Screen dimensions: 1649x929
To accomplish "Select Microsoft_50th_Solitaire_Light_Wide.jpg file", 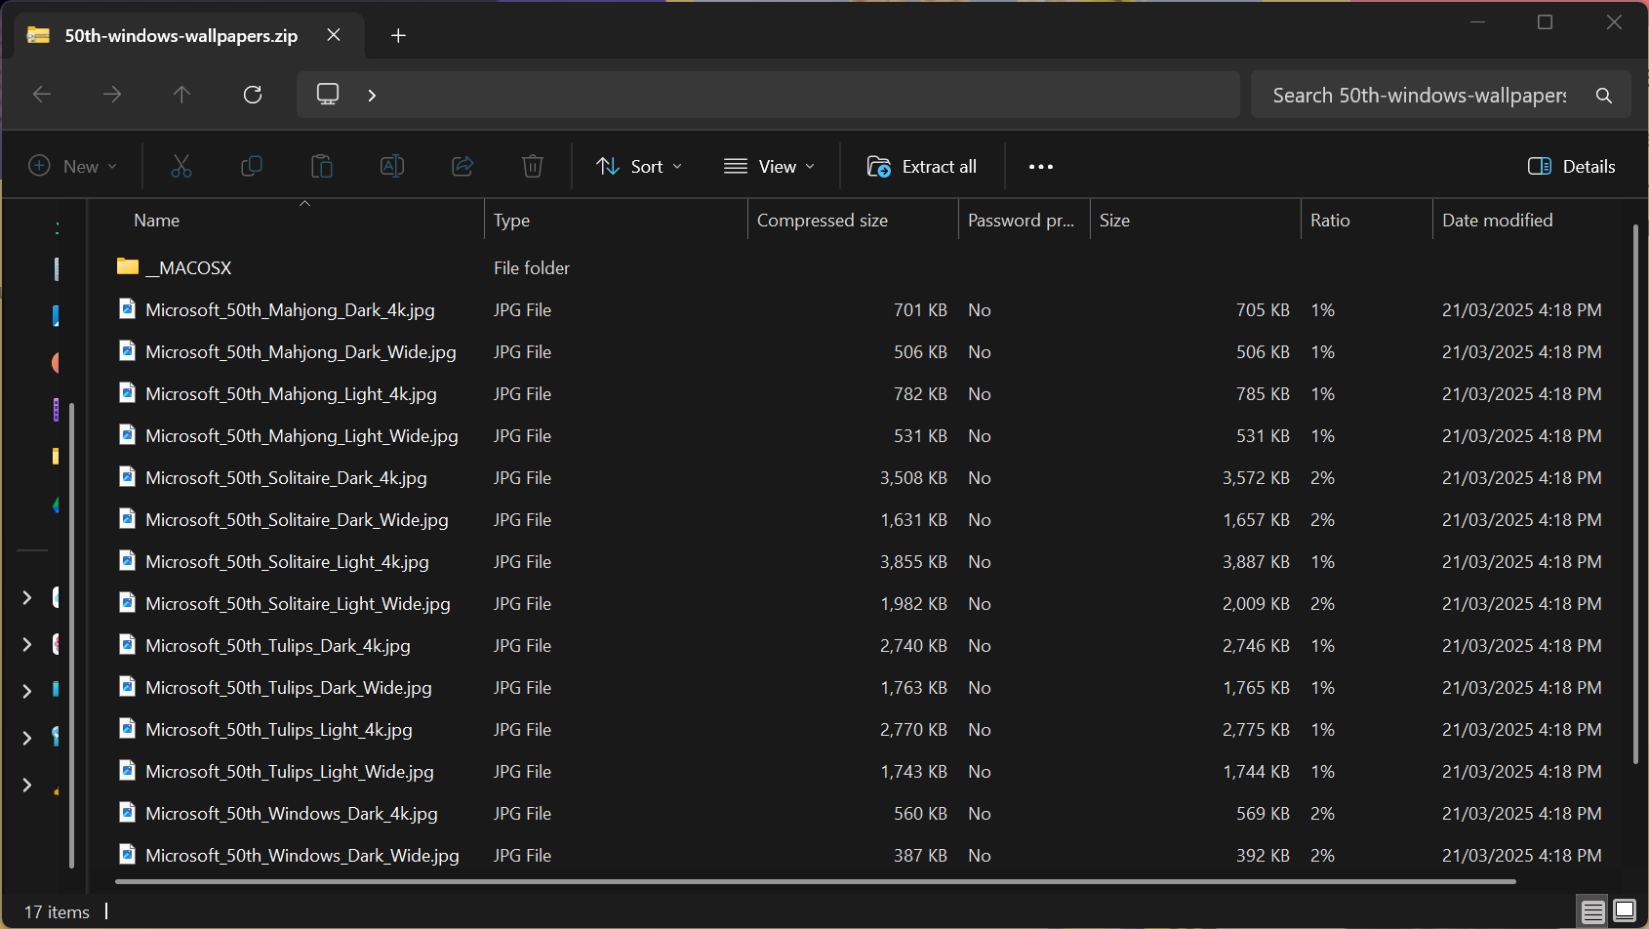I will coord(298,604).
